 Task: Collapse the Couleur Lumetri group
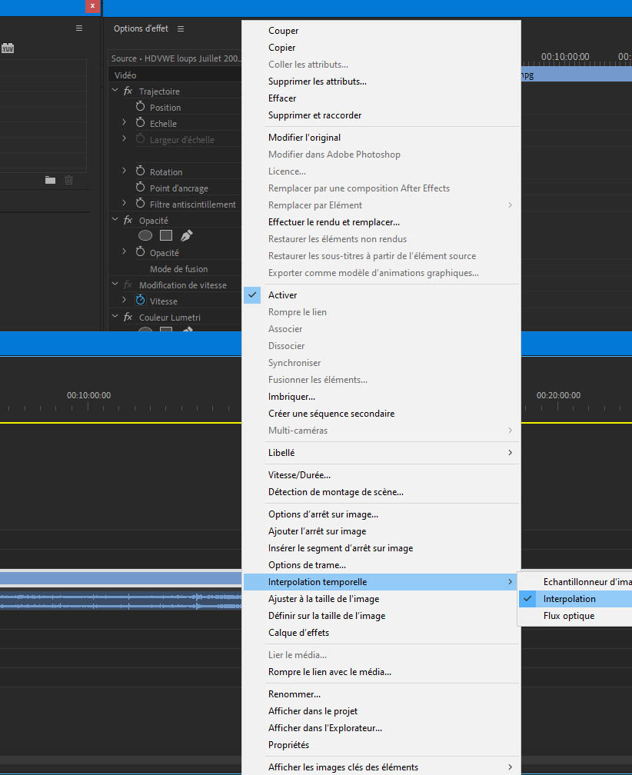[115, 316]
